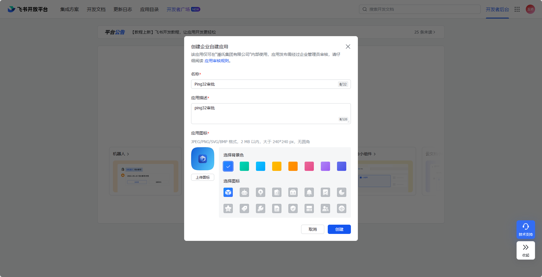Open 技术支持 support widget
The height and width of the screenshot is (277, 542).
pos(526,230)
